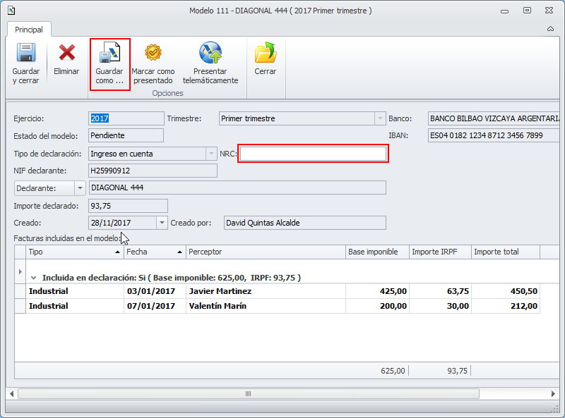565x418 pixels.
Task: Click Presentar telemáticamente icon
Action: (x=210, y=54)
